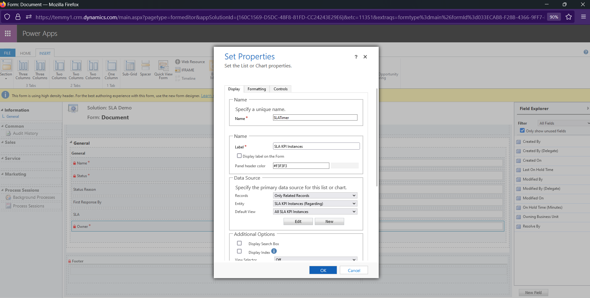Image resolution: width=590 pixels, height=298 pixels.
Task: Click the Created By field icon in Field Explorer
Action: coord(519,142)
